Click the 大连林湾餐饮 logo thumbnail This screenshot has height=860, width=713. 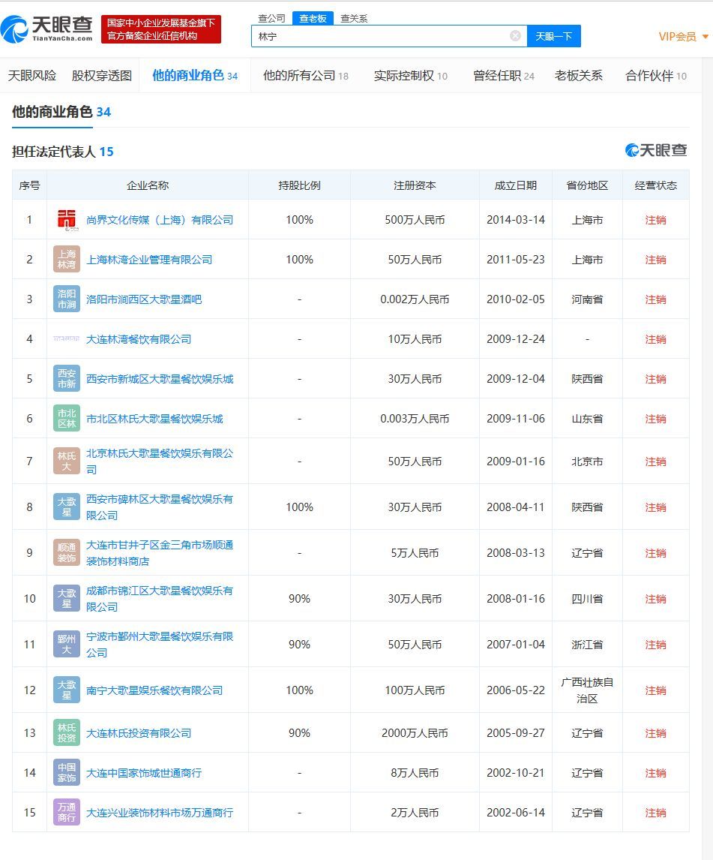pyautogui.click(x=67, y=339)
